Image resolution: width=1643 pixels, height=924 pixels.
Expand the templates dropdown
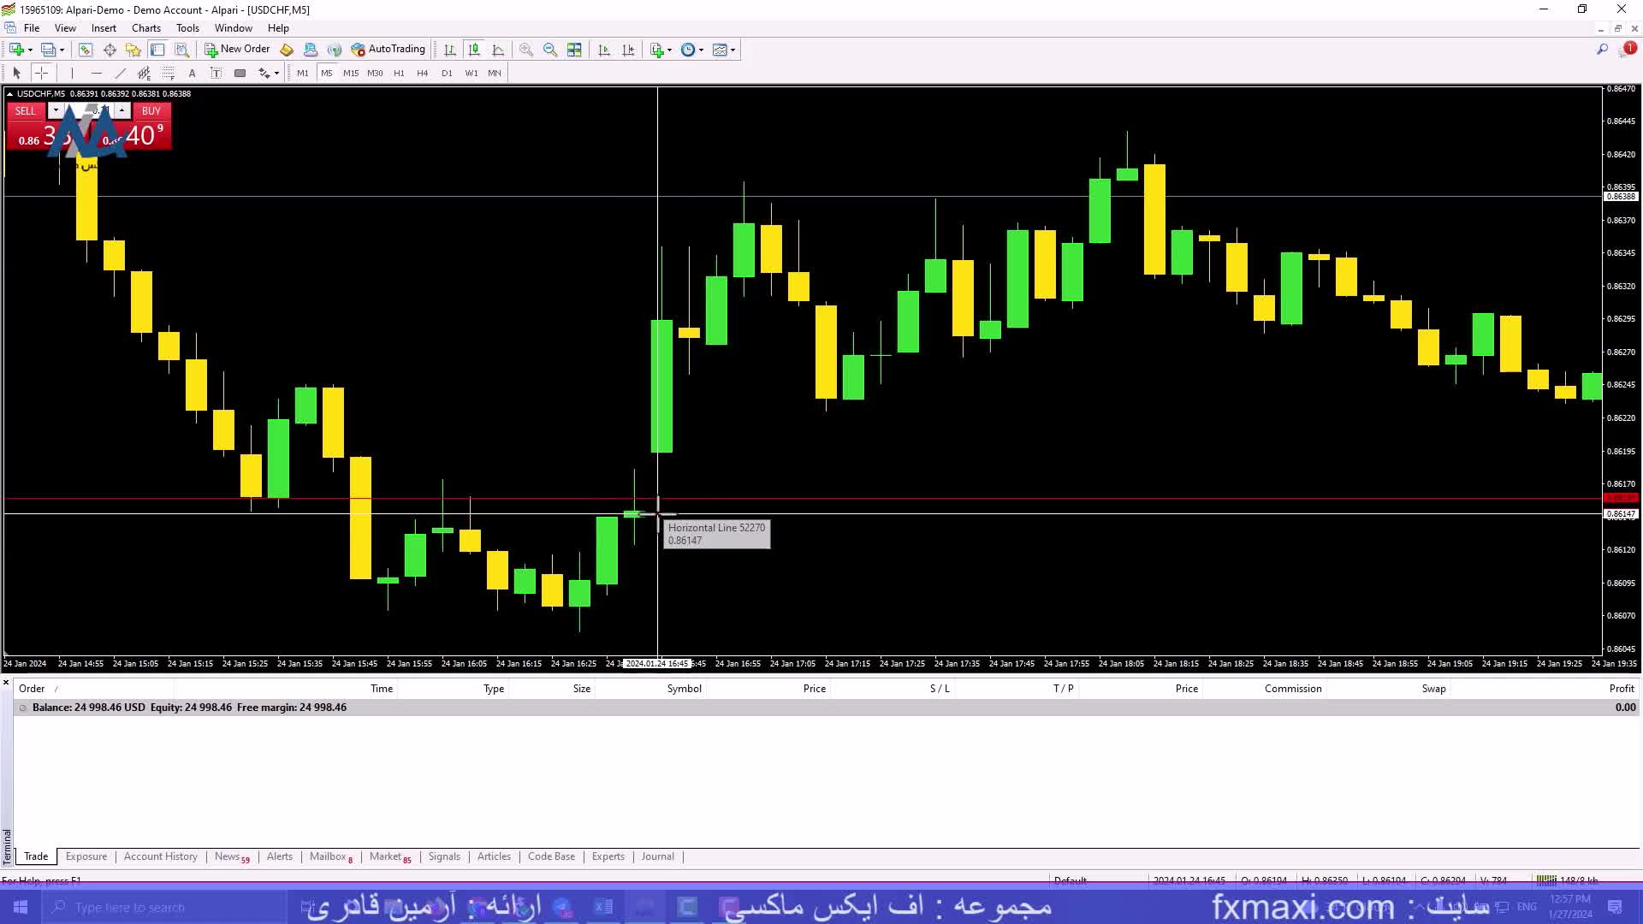733,50
